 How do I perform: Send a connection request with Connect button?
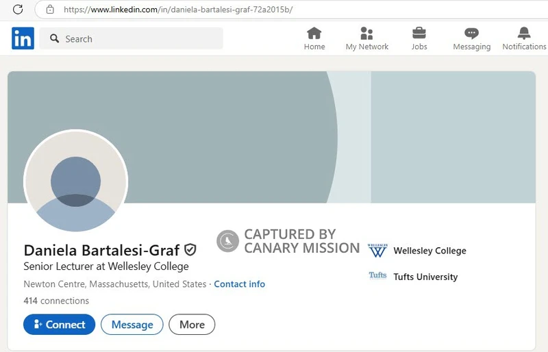click(60, 325)
